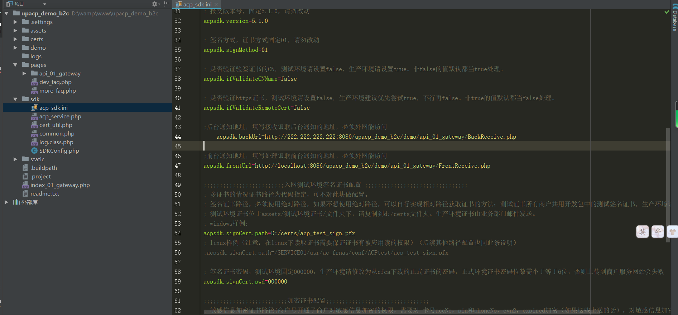Click the SDKConfig.php class icon
The image size is (678, 315).
34,151
